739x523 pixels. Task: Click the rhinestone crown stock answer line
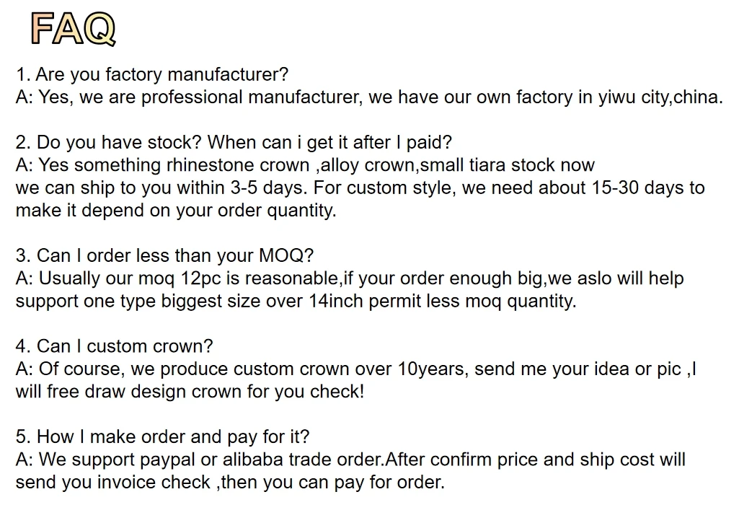(x=305, y=165)
